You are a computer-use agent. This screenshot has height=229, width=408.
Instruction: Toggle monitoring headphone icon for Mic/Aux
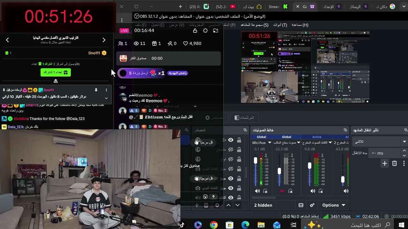[x=265, y=191]
